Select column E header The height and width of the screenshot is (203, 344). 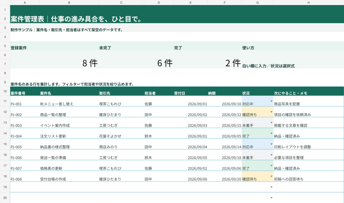click(191, 3)
